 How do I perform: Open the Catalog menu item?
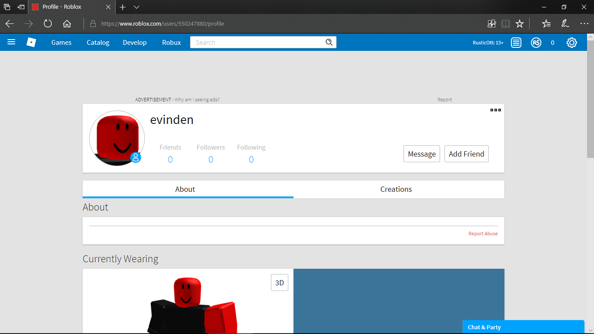pyautogui.click(x=98, y=43)
